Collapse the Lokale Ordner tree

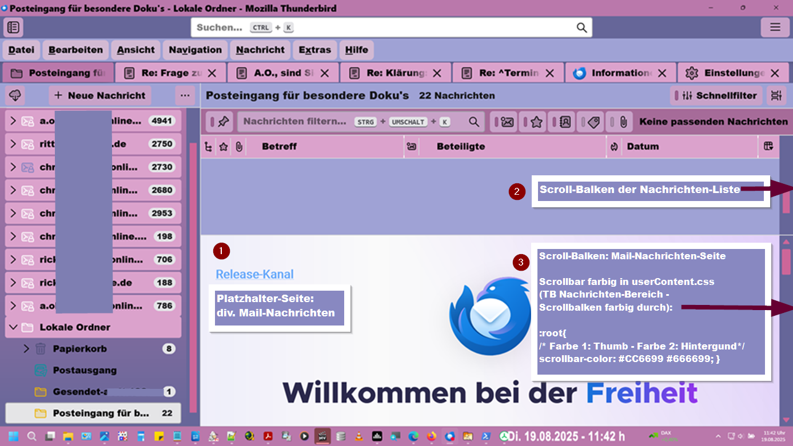pyautogui.click(x=13, y=328)
